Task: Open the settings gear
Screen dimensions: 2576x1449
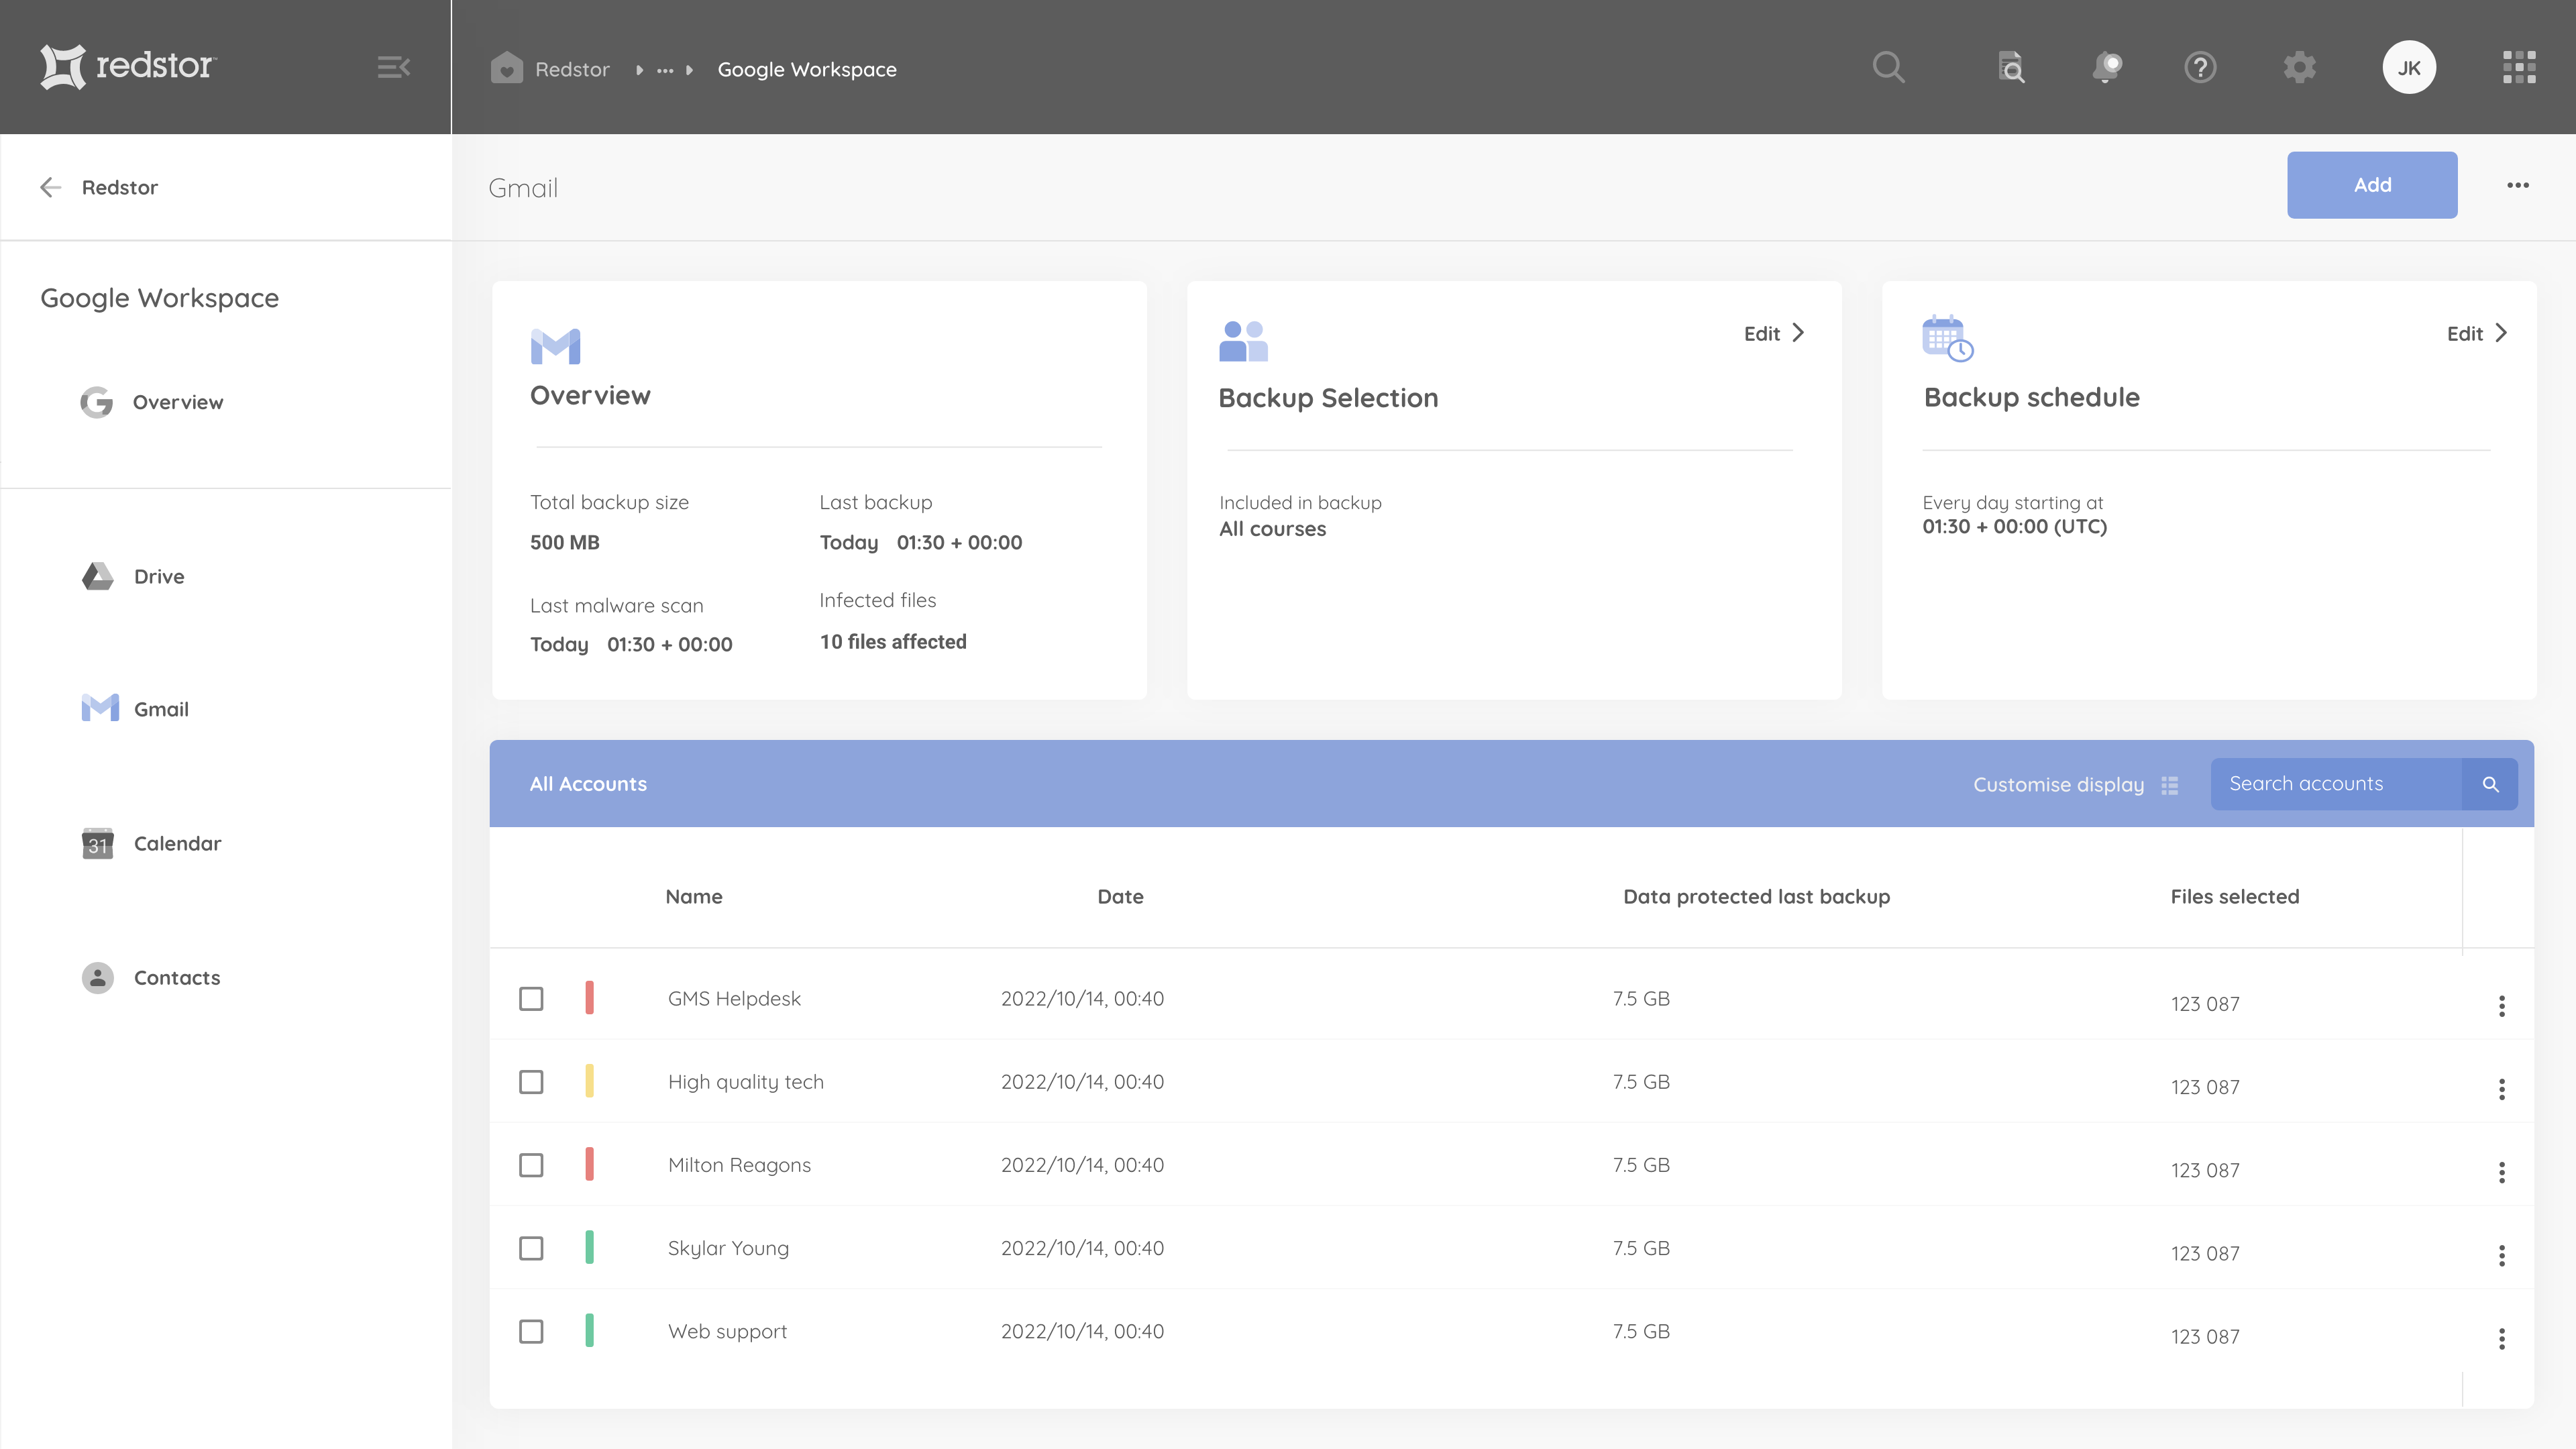Action: (x=2299, y=67)
